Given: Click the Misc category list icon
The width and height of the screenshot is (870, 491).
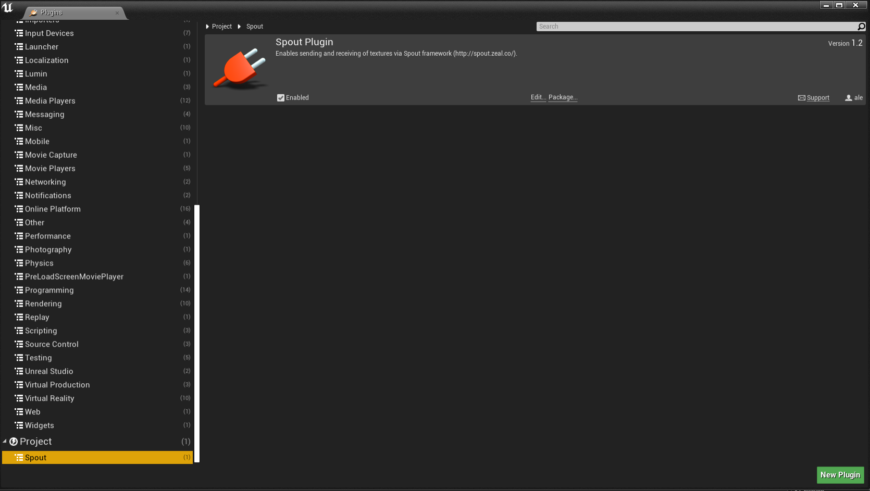Looking at the screenshot, I should (19, 128).
